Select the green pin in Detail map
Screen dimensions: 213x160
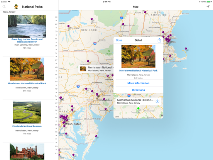pos(138,108)
